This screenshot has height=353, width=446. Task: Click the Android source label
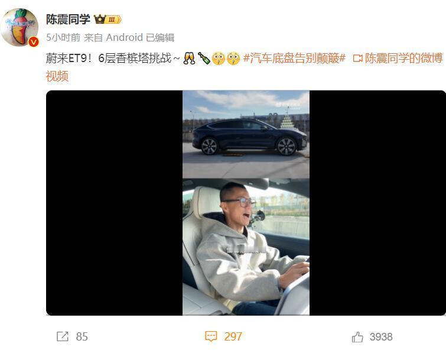(124, 37)
